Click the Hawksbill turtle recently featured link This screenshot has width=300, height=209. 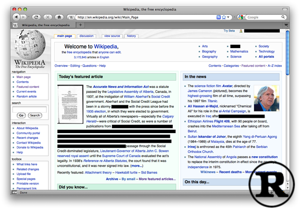click(x=126, y=172)
